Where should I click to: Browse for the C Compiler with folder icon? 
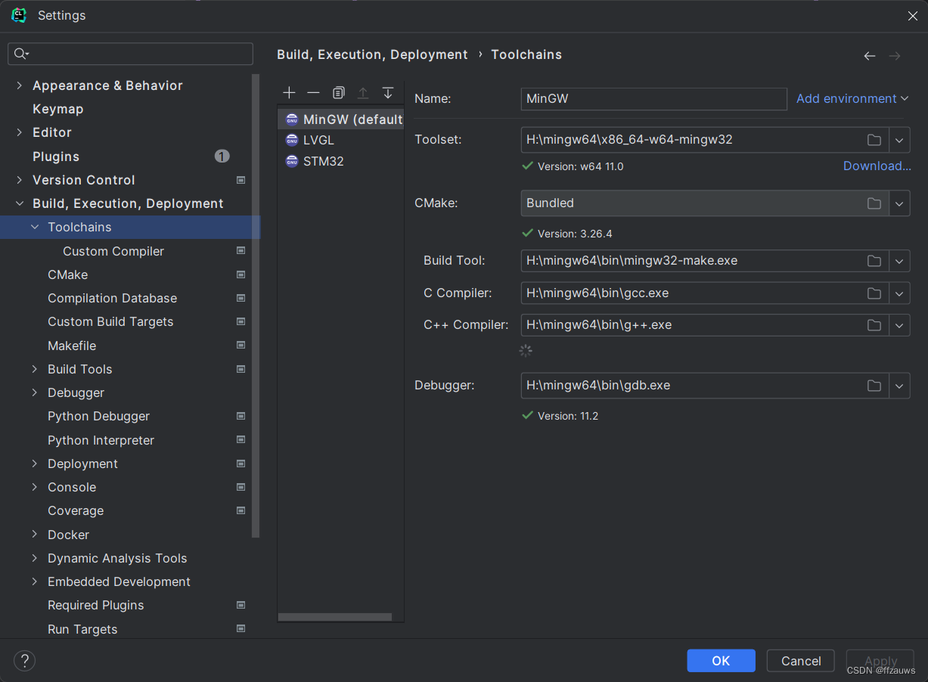(x=874, y=293)
